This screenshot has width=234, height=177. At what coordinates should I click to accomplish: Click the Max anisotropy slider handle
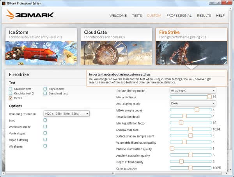point(209,97)
